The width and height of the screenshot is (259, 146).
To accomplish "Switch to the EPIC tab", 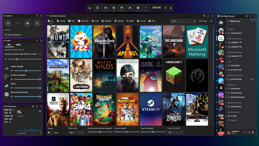I will click(72, 21).
